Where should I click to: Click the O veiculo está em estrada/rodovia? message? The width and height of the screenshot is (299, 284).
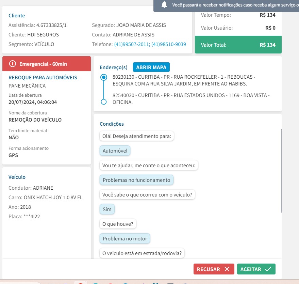point(142,253)
